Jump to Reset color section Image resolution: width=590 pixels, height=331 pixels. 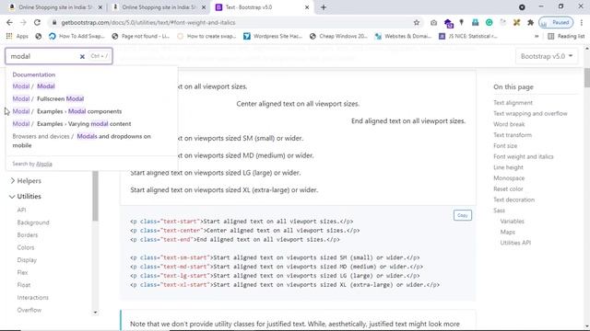(x=508, y=189)
